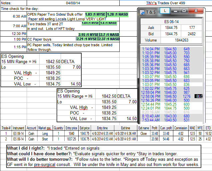
Task: Click the Trade-# column header
Action: pos(6,128)
